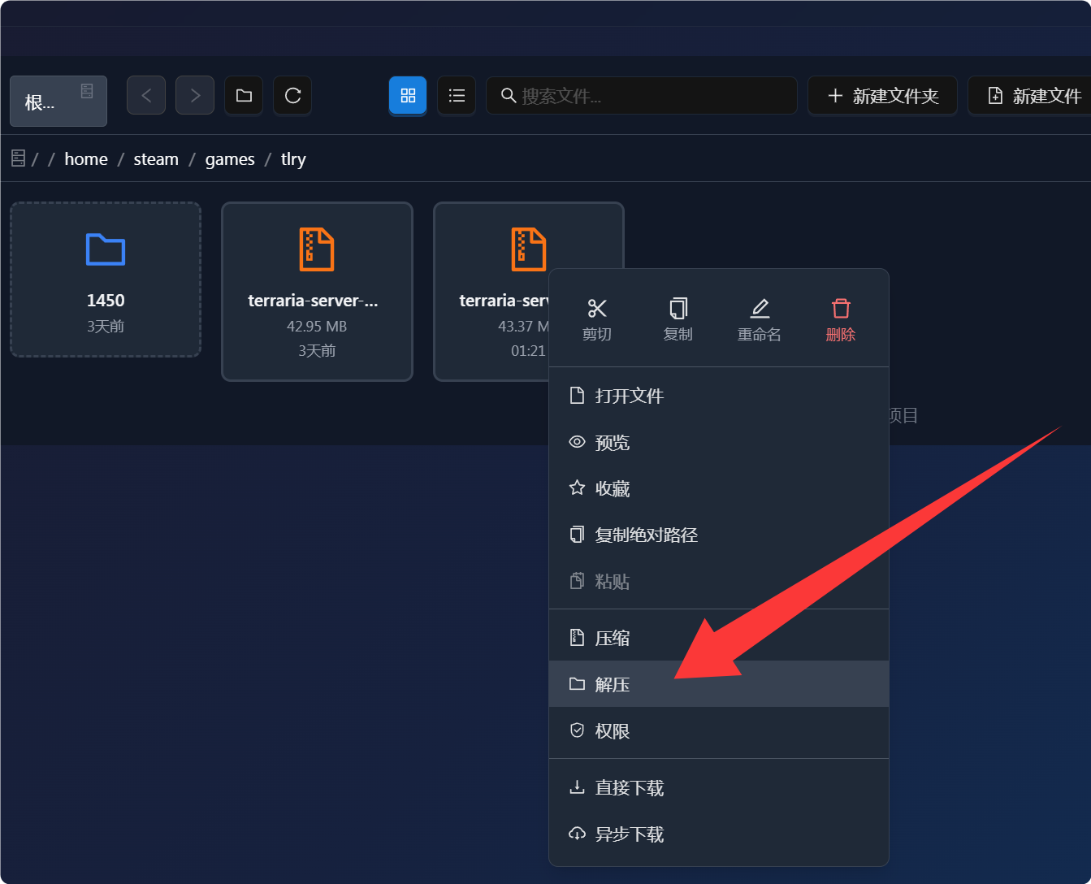Open the root (根...) location selector
This screenshot has width=1091, height=884.
[58, 101]
